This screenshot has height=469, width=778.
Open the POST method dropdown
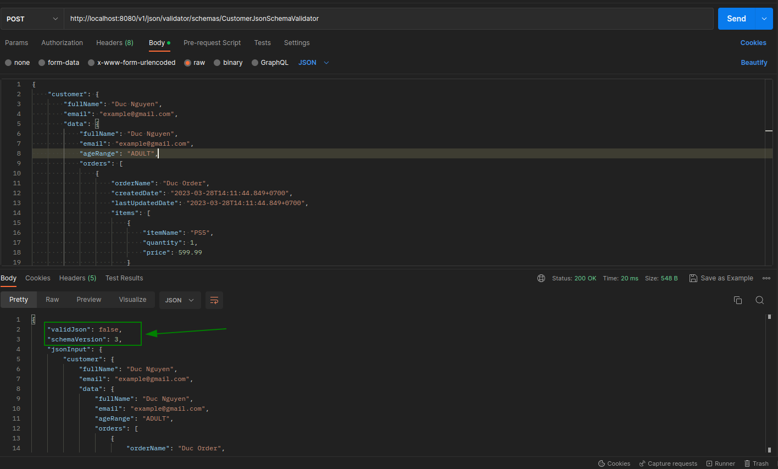[31, 18]
